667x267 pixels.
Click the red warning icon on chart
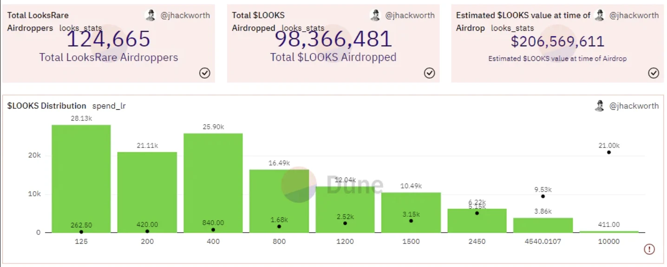[649, 249]
